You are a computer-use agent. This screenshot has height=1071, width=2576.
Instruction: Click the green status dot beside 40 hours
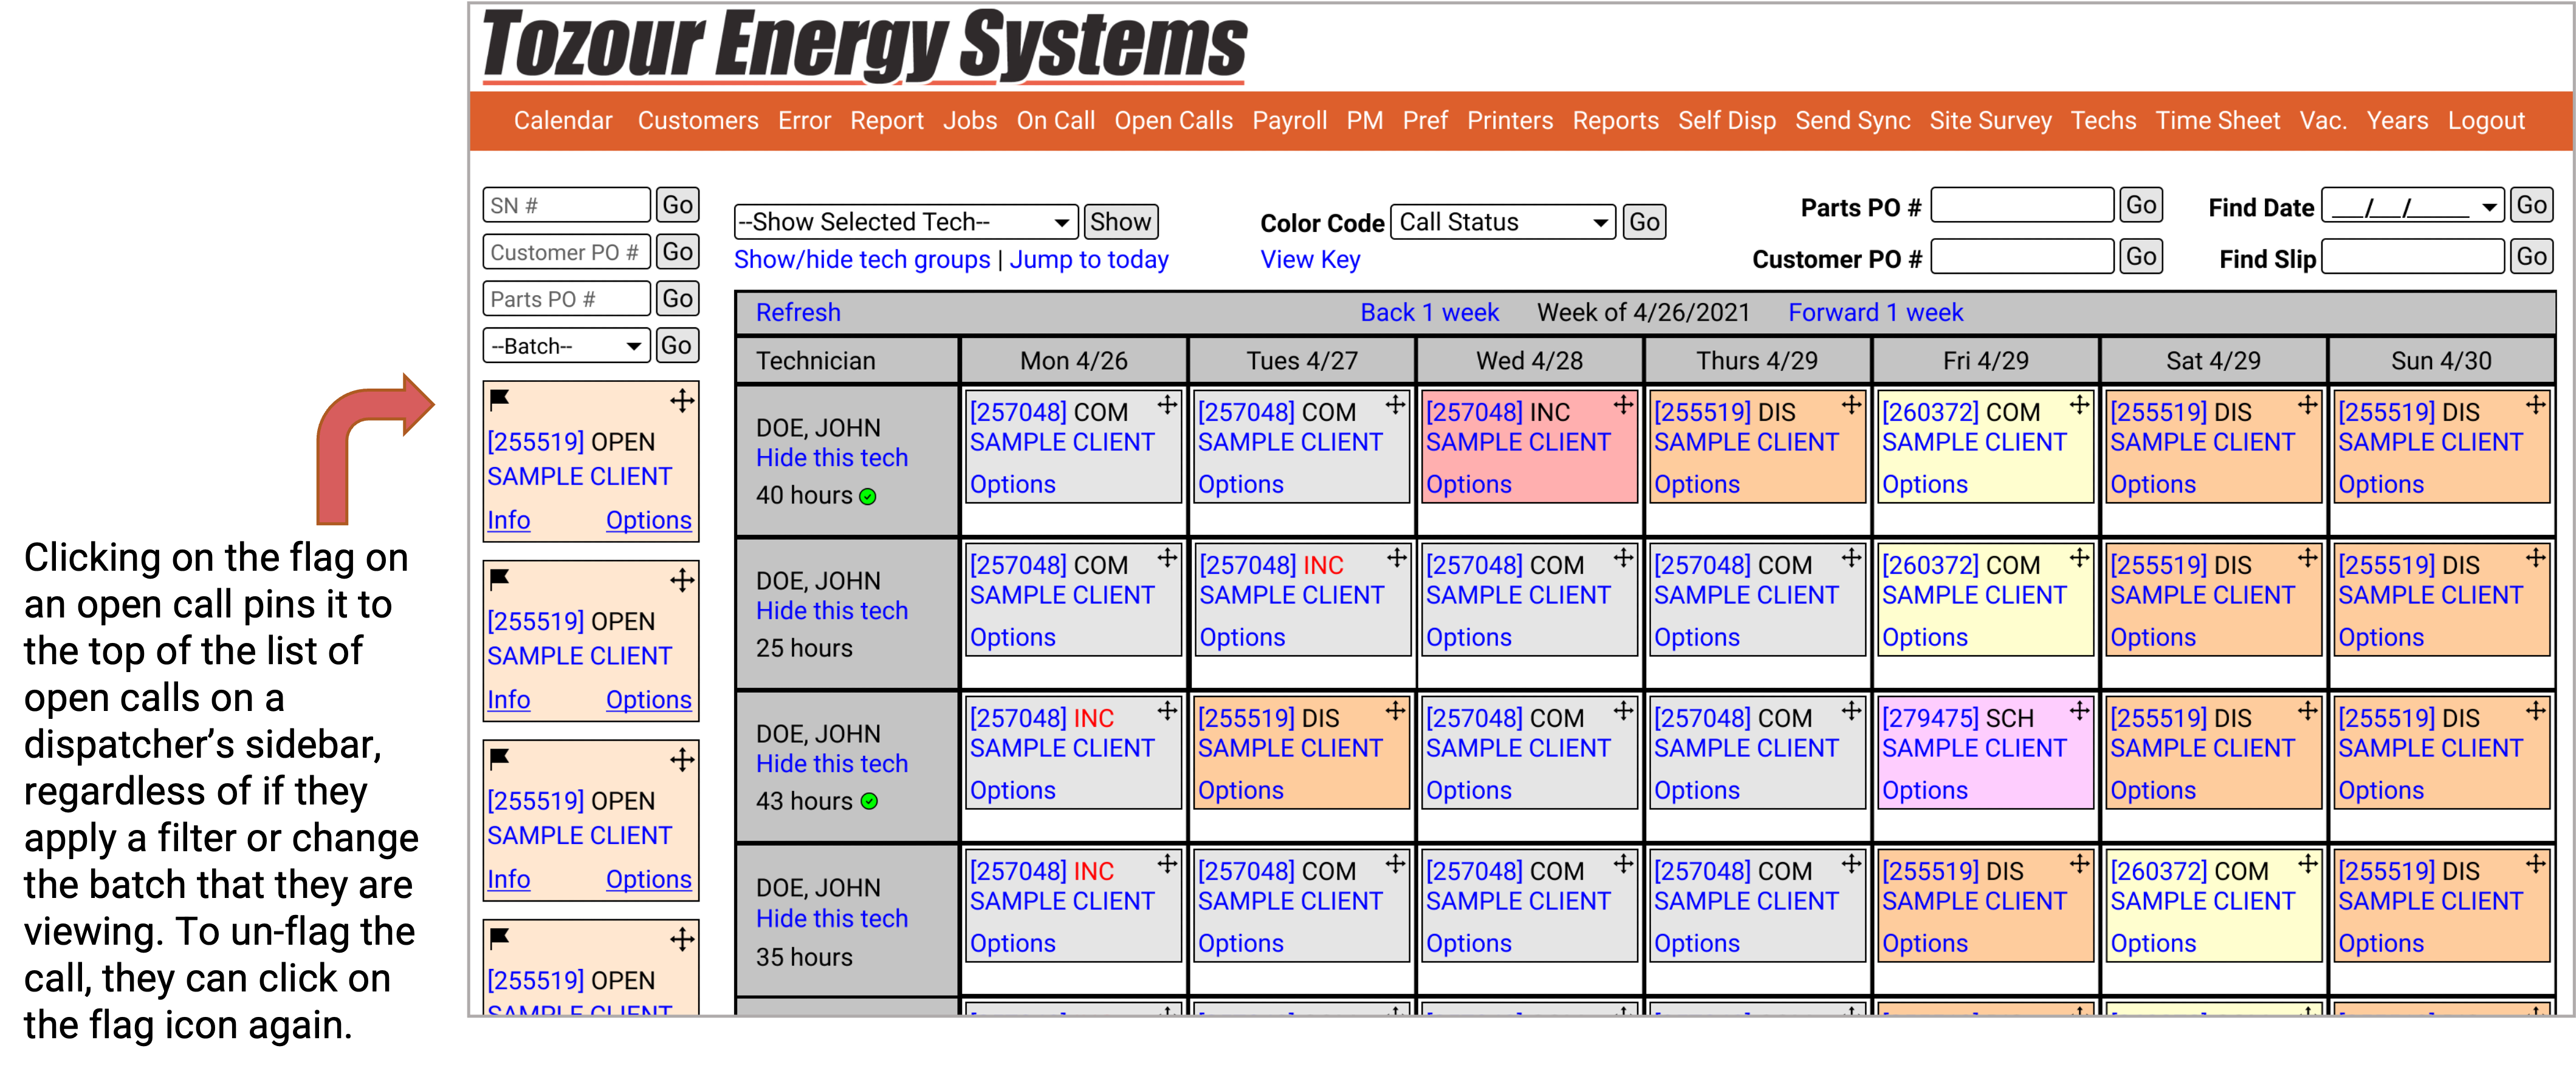tap(868, 497)
